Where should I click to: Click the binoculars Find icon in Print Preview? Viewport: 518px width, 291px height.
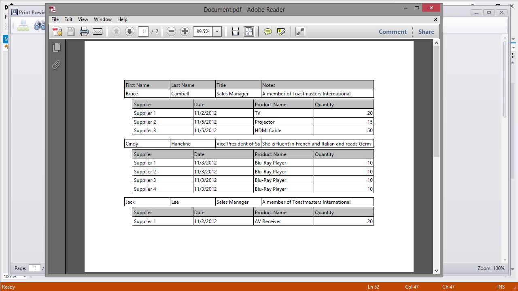tap(39, 26)
